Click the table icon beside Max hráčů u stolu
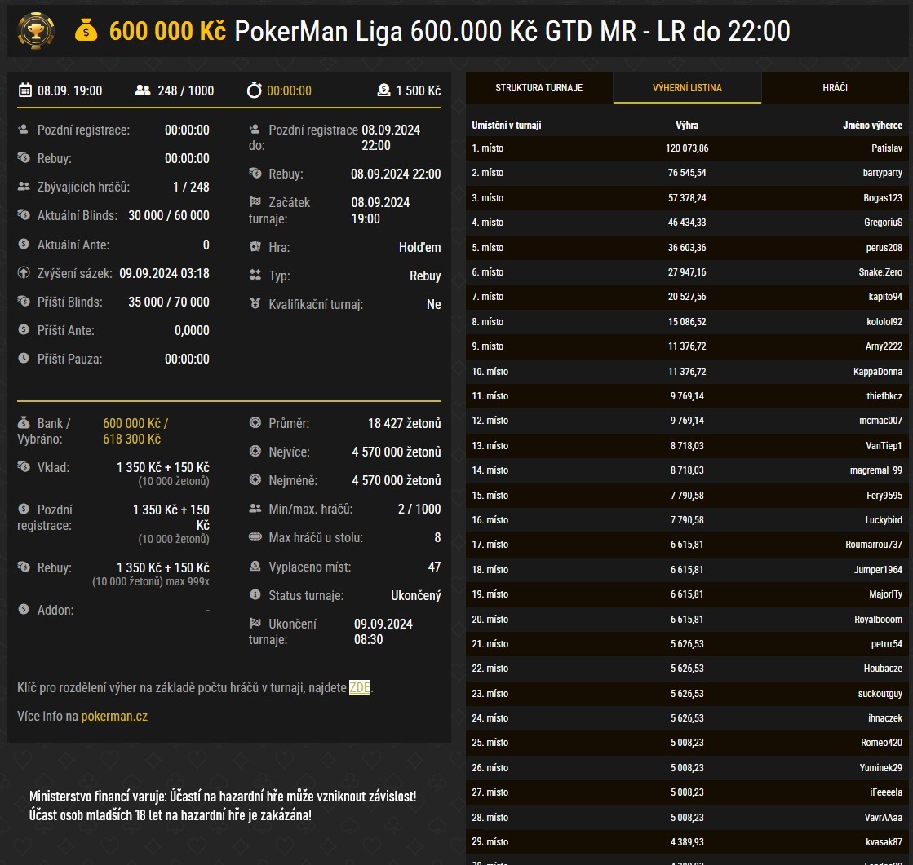The image size is (913, 865). pos(255,536)
